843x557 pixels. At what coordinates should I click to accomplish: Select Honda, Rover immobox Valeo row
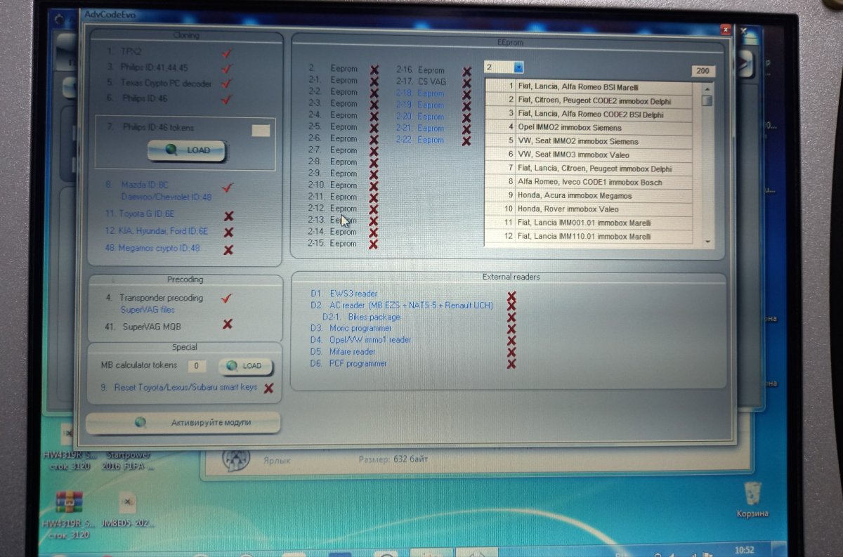[x=589, y=209]
